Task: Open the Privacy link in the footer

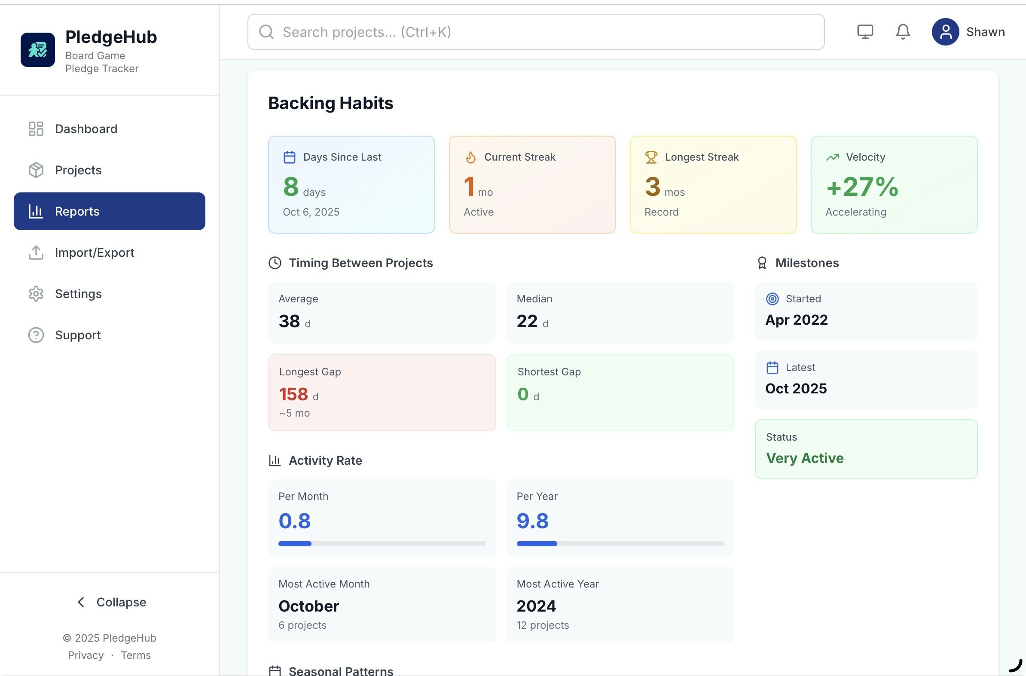Action: point(85,655)
